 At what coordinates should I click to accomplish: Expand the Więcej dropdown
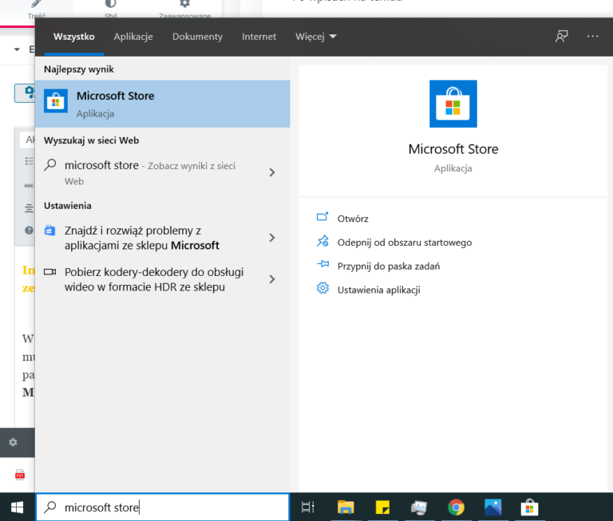(x=315, y=37)
